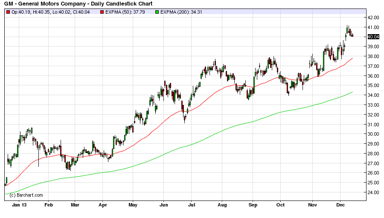This screenshot has height=218, width=384.
Task: Click the 'Apr' x-axis label
Action: click(103, 205)
